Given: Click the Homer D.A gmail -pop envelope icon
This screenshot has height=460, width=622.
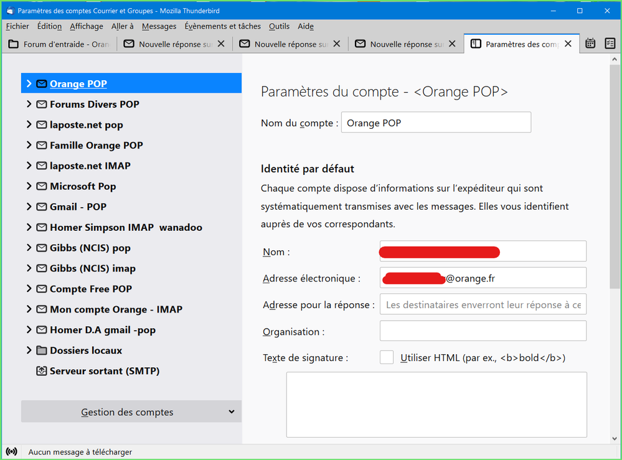Looking at the screenshot, I should pos(42,330).
